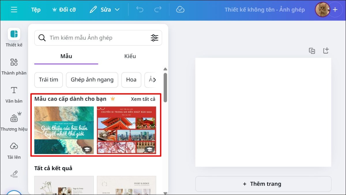This screenshot has height=195, width=346.
Task: Redo the action arrow
Action: (x=158, y=10)
